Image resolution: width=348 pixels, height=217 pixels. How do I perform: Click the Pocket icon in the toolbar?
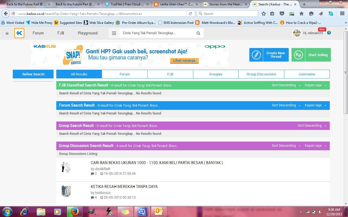pyautogui.click(x=282, y=14)
